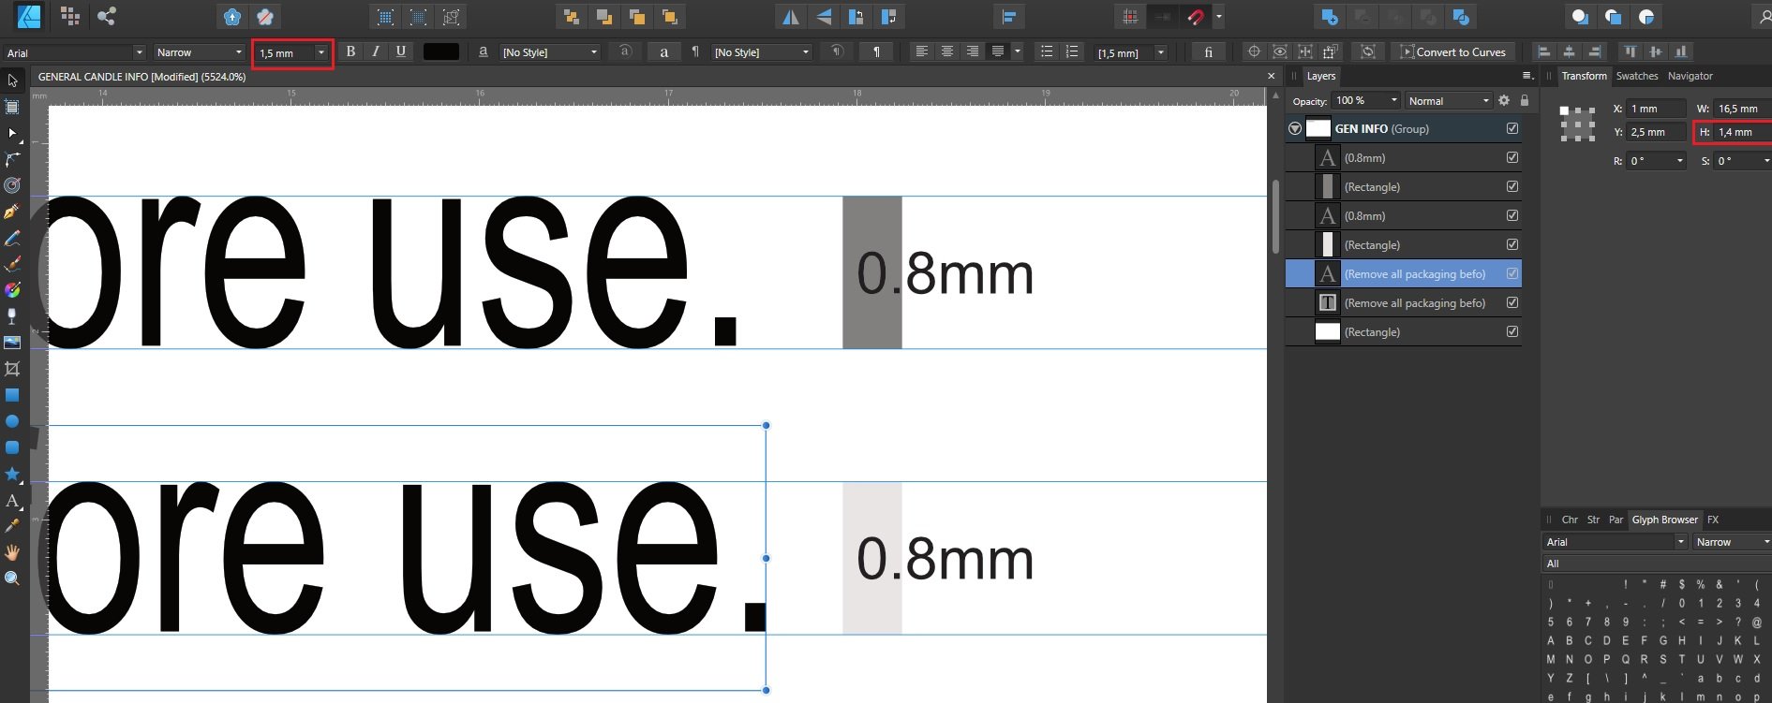Select the Artboard tool

[12, 107]
